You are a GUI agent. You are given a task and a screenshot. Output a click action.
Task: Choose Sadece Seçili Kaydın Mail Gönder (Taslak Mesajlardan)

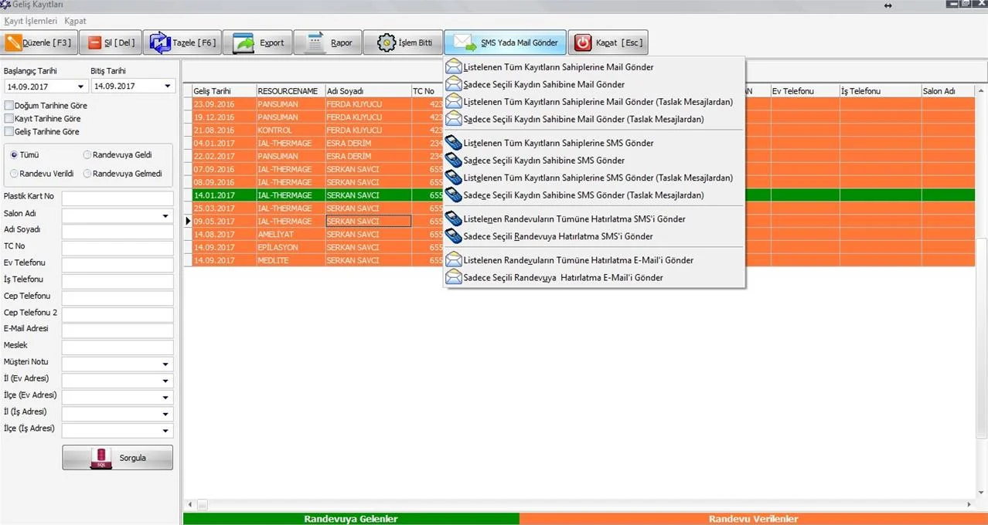pos(594,119)
